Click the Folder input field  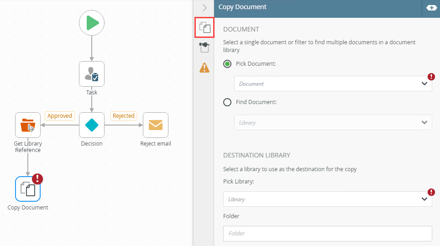coord(327,233)
